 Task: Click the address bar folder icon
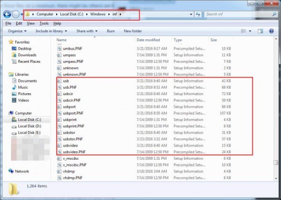pyautogui.click(x=28, y=14)
